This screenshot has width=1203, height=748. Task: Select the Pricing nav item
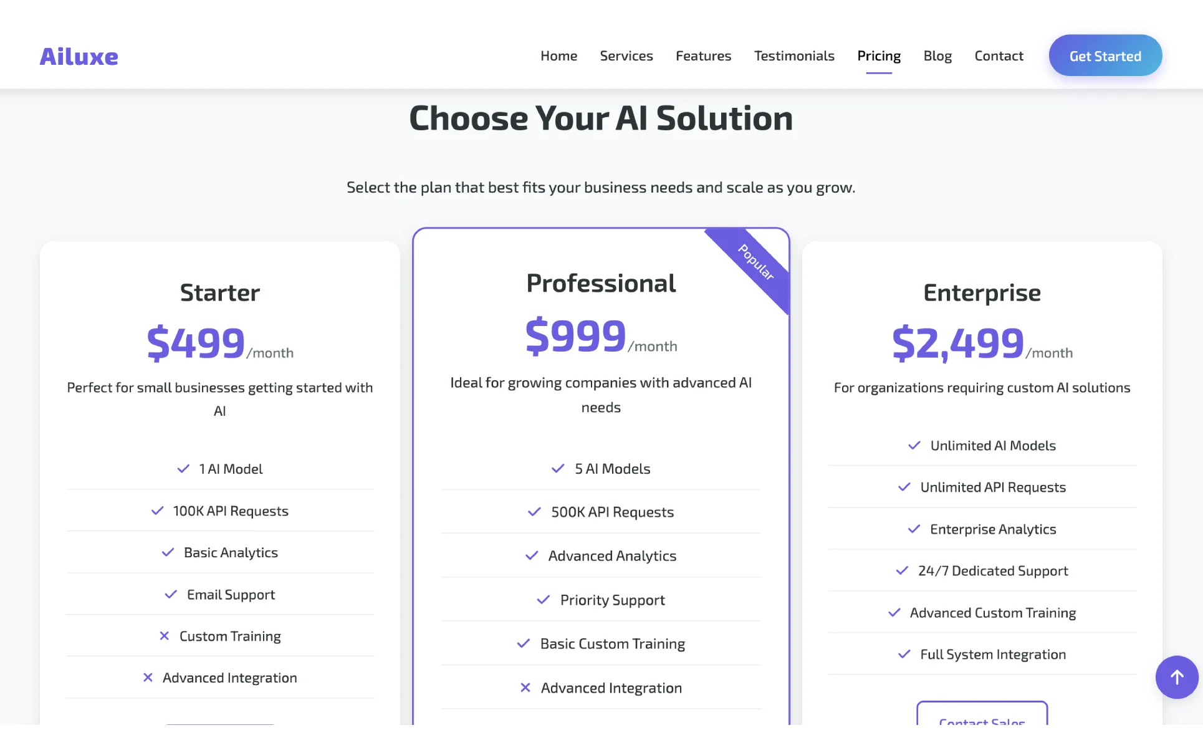pyautogui.click(x=879, y=56)
